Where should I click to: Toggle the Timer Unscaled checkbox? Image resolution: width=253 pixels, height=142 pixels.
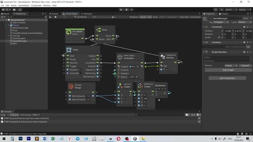pos(81,73)
